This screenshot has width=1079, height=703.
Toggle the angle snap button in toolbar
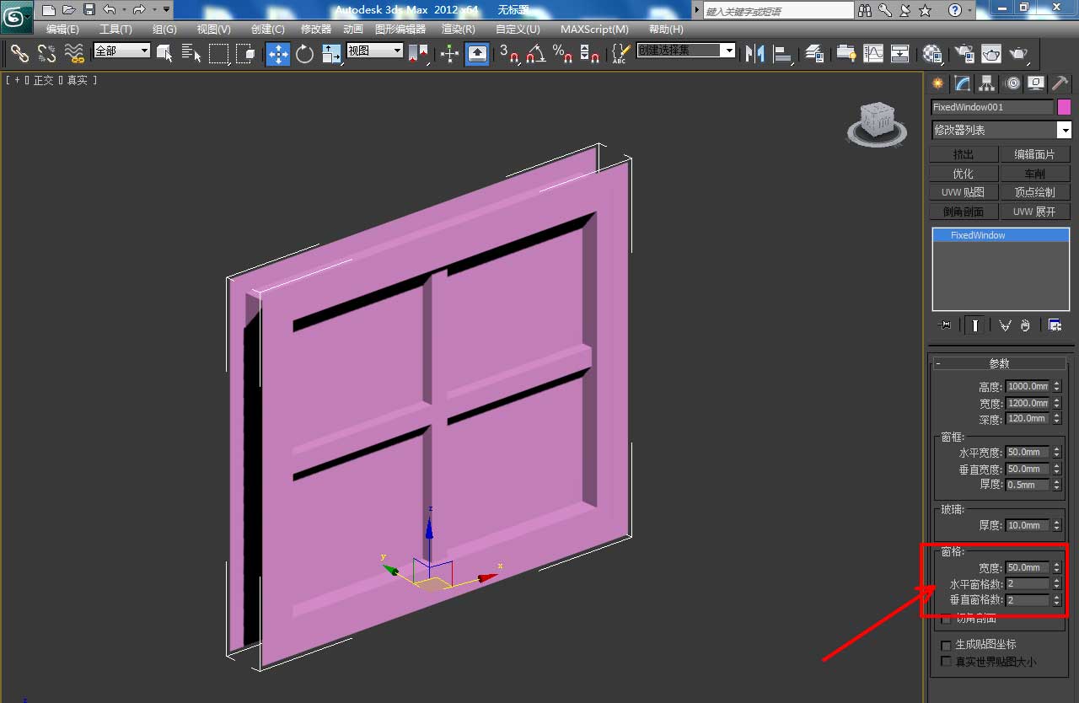tap(535, 54)
